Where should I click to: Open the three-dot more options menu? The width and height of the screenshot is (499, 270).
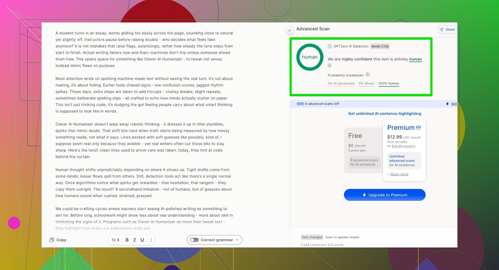(x=151, y=240)
